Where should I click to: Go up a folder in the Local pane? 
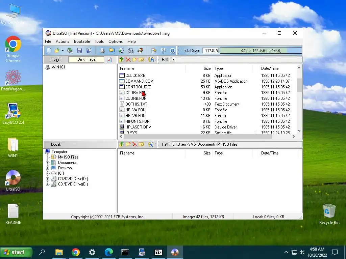(x=121, y=144)
